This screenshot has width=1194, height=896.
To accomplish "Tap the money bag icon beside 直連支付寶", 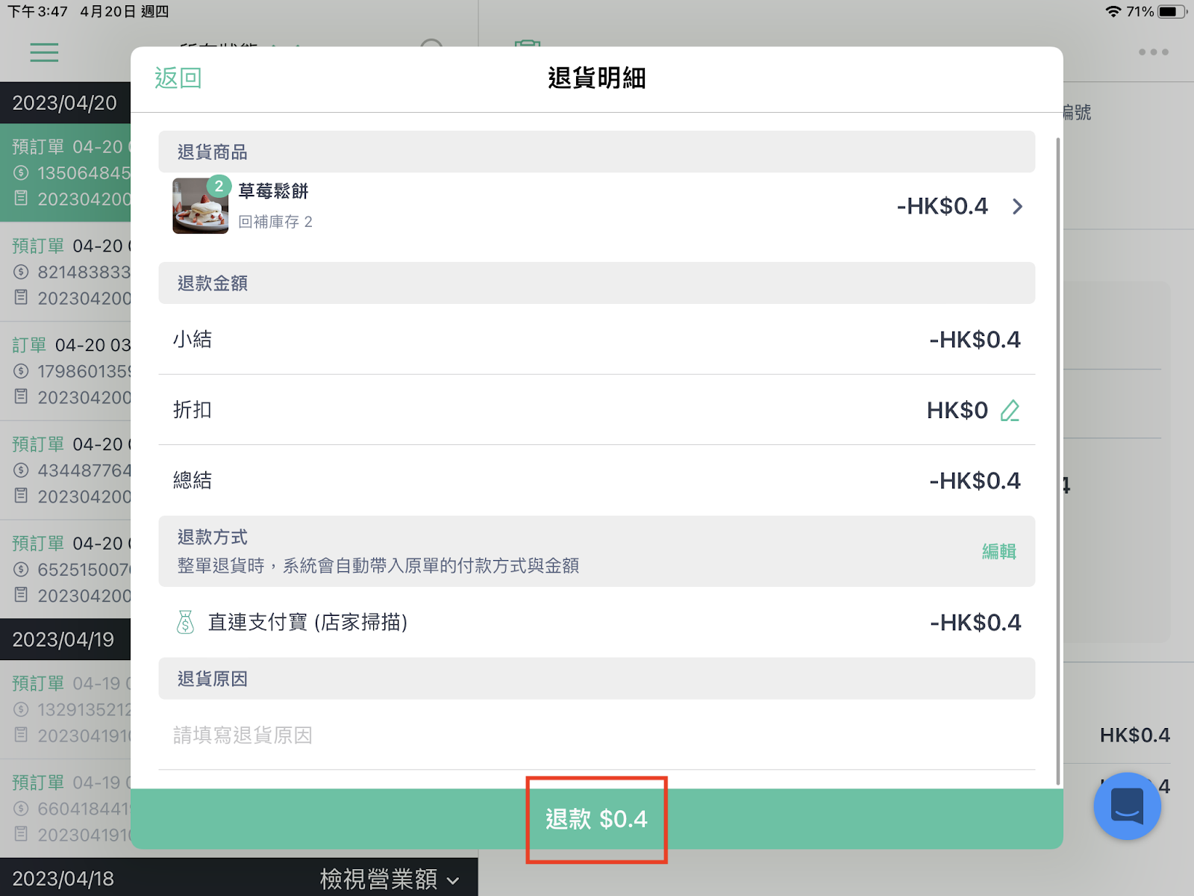I will pyautogui.click(x=185, y=622).
